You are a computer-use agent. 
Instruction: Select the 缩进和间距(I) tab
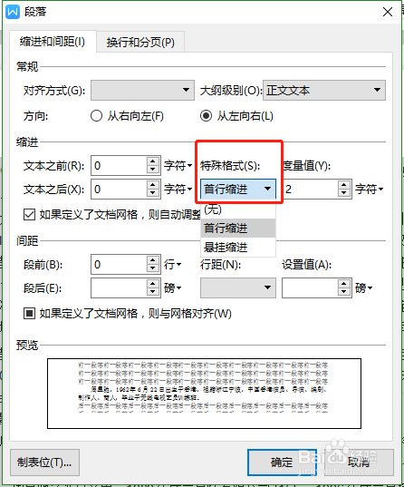click(53, 42)
